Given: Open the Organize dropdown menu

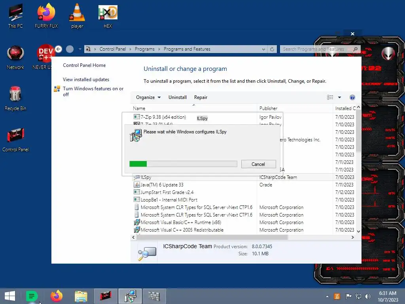Looking at the screenshot, I should (148, 97).
